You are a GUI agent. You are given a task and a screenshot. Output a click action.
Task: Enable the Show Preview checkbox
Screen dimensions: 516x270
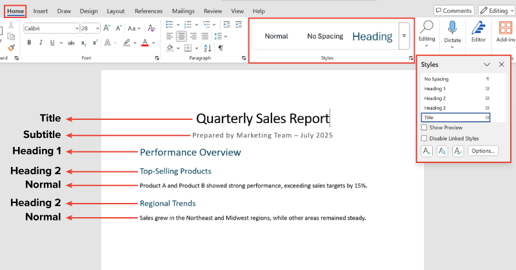click(x=424, y=128)
